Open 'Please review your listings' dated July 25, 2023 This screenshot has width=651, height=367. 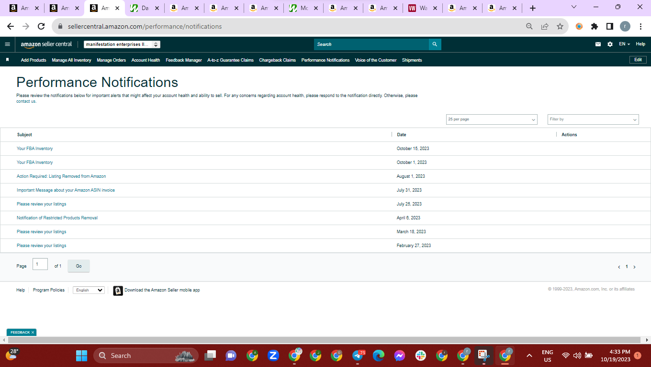(x=42, y=204)
